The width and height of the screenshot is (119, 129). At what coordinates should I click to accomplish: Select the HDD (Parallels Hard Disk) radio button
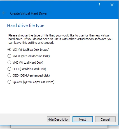pyautogui.click(x=9, y=69)
